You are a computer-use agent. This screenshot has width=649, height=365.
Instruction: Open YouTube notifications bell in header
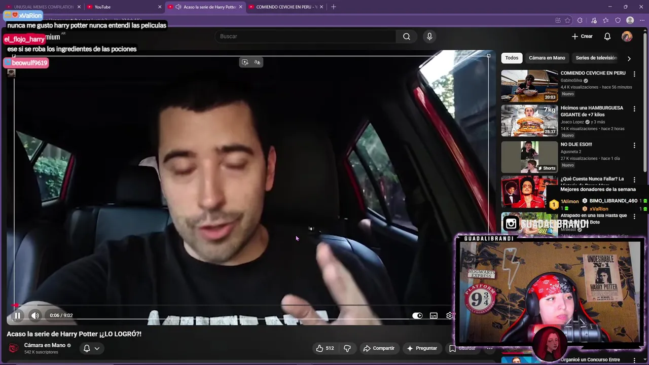(607, 36)
